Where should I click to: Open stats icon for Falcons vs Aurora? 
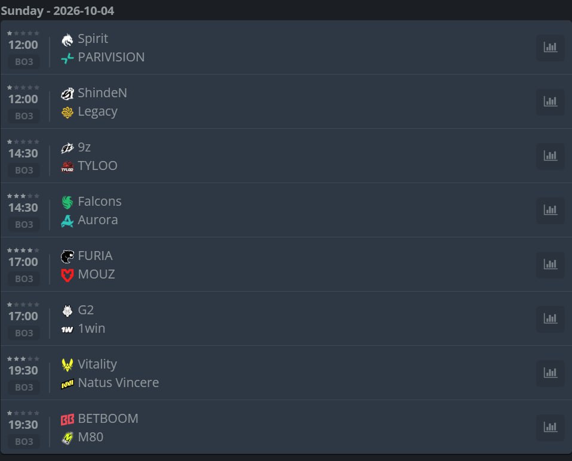tap(551, 210)
